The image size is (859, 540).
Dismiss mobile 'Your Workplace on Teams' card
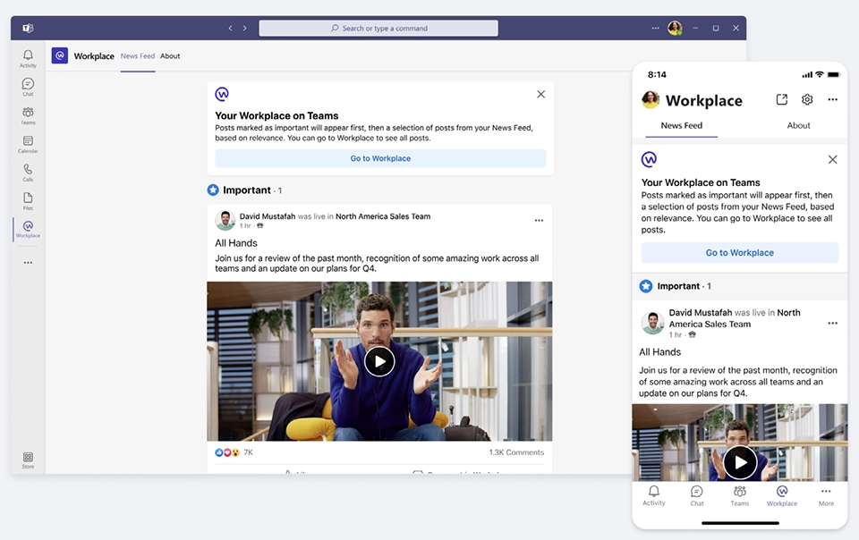click(833, 160)
